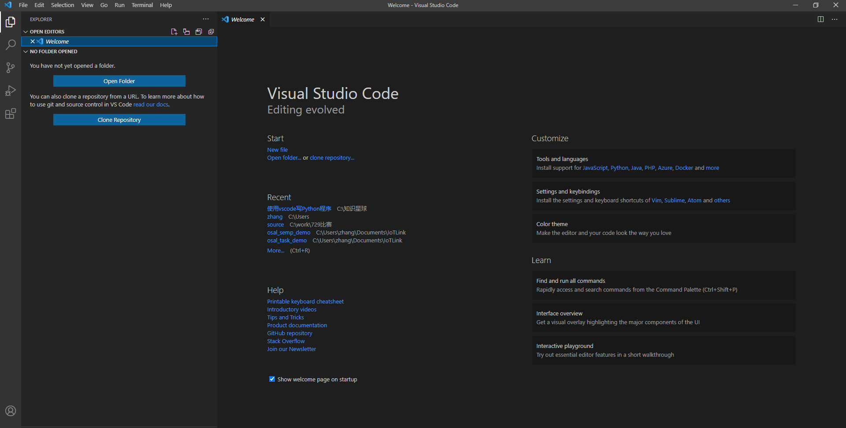Open recent folder zhang
Viewport: 846px width, 428px height.
275,216
